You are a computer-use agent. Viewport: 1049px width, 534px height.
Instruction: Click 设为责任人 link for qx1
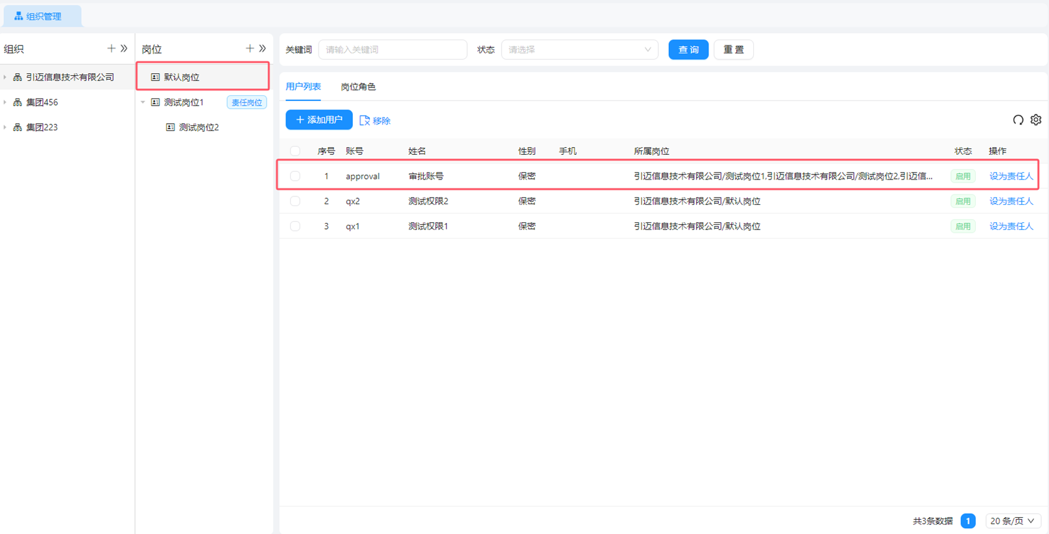point(1011,226)
